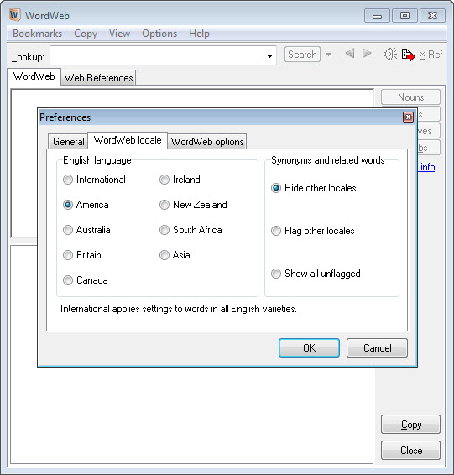Confirm preferences with the OK button
The image size is (454, 475).
(309, 347)
